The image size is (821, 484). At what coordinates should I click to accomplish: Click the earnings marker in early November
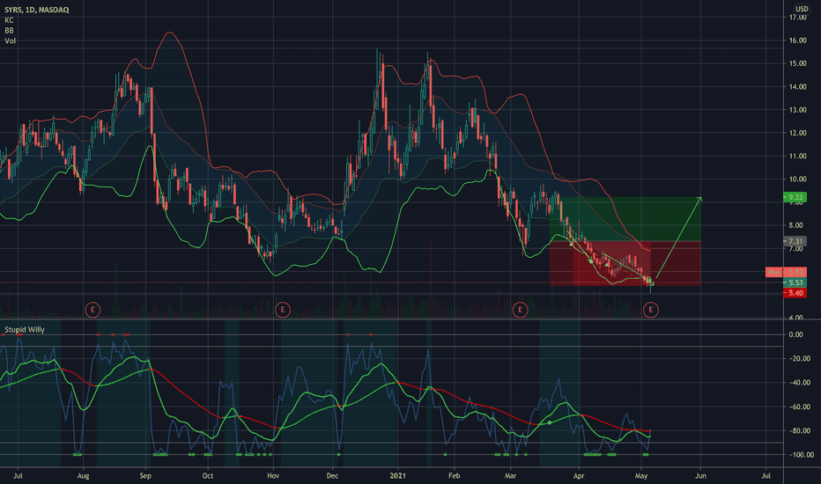(283, 310)
